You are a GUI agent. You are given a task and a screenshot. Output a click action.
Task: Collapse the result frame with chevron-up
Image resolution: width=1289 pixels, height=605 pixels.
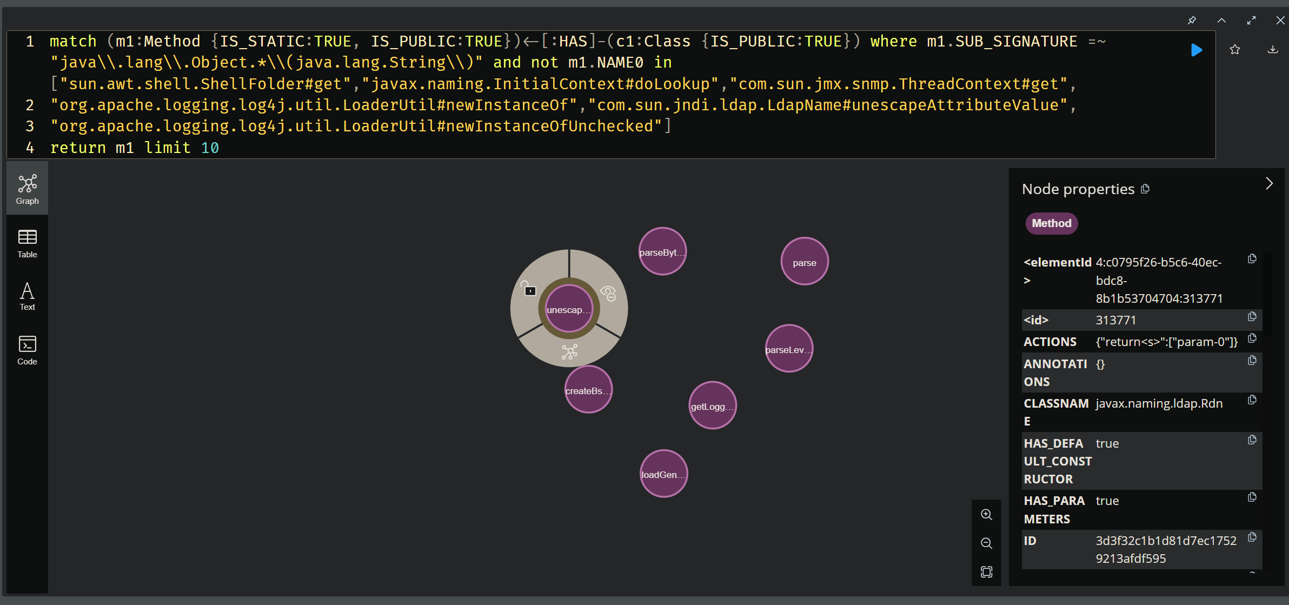[1221, 21]
